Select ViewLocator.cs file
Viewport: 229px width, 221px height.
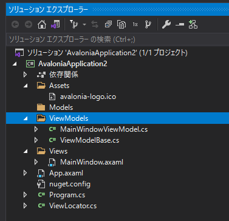click(x=73, y=206)
